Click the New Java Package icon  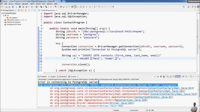tap(23, 7)
